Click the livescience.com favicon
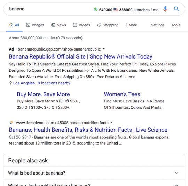The height and width of the screenshot is (186, 188). click(11, 123)
